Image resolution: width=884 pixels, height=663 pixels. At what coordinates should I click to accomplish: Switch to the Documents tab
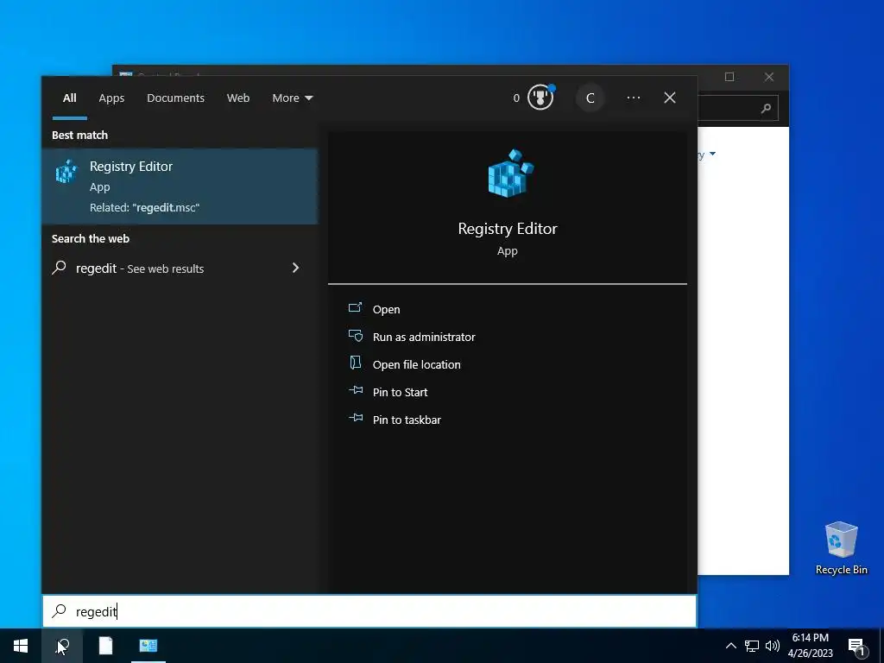click(x=175, y=98)
